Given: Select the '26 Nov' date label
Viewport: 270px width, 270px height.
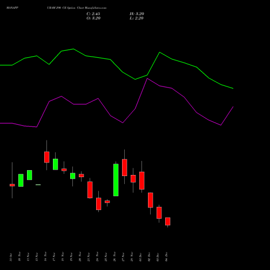Looking at the screenshot, I should tap(114, 256).
